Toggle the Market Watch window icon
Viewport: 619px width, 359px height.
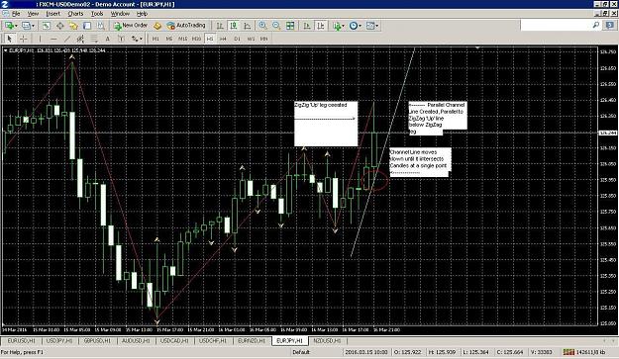pyautogui.click(x=47, y=26)
